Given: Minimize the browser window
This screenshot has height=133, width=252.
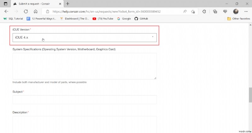Looking at the screenshot, I should tap(226, 4).
